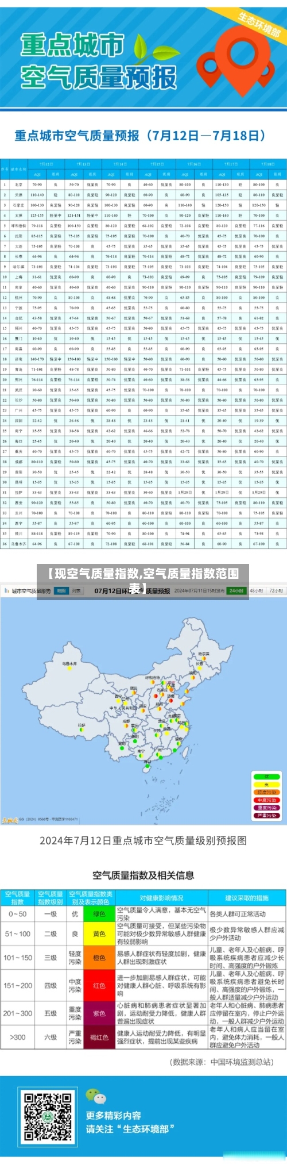Click the 呼和浩特 city marker on the map
Viewport: 287px width, 1164px height.
click(152, 681)
